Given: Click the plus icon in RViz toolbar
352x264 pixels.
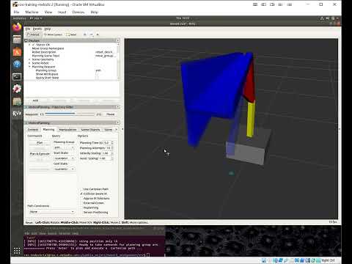Looking at the screenshot, I should point(85,34).
